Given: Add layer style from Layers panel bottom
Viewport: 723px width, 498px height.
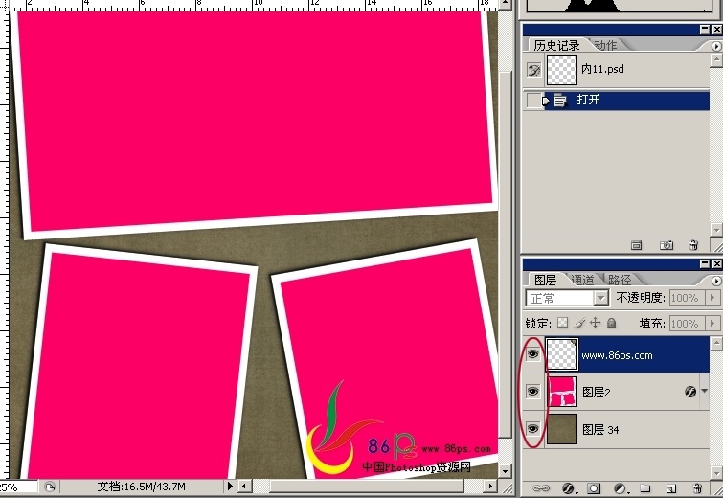Looking at the screenshot, I should pos(569,487).
